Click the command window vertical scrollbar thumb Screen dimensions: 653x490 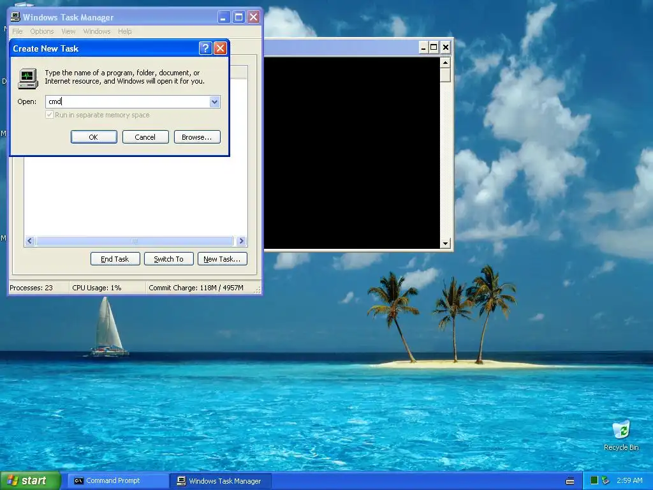[x=445, y=75]
